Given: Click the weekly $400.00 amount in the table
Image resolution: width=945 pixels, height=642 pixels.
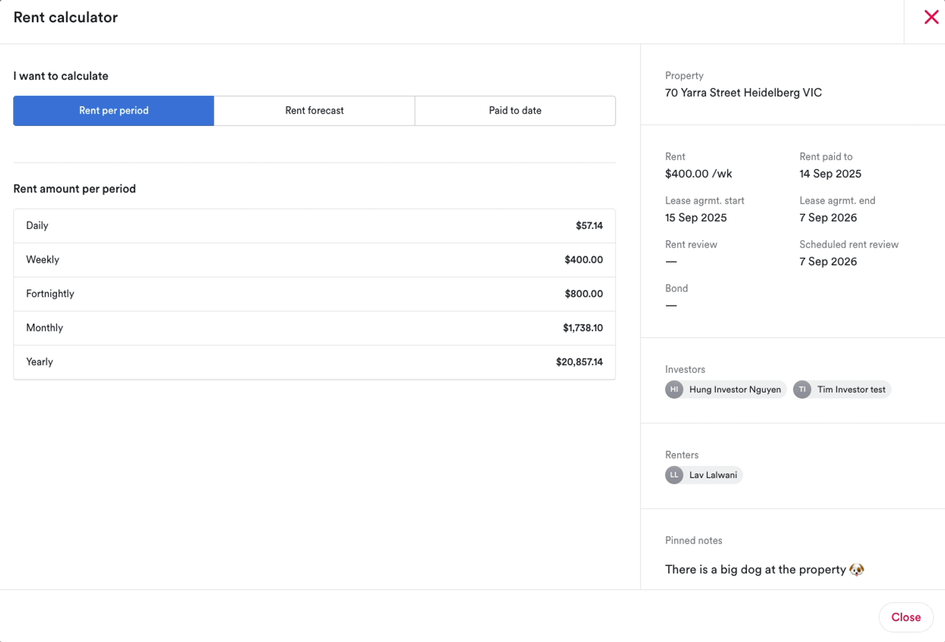Looking at the screenshot, I should (x=583, y=259).
